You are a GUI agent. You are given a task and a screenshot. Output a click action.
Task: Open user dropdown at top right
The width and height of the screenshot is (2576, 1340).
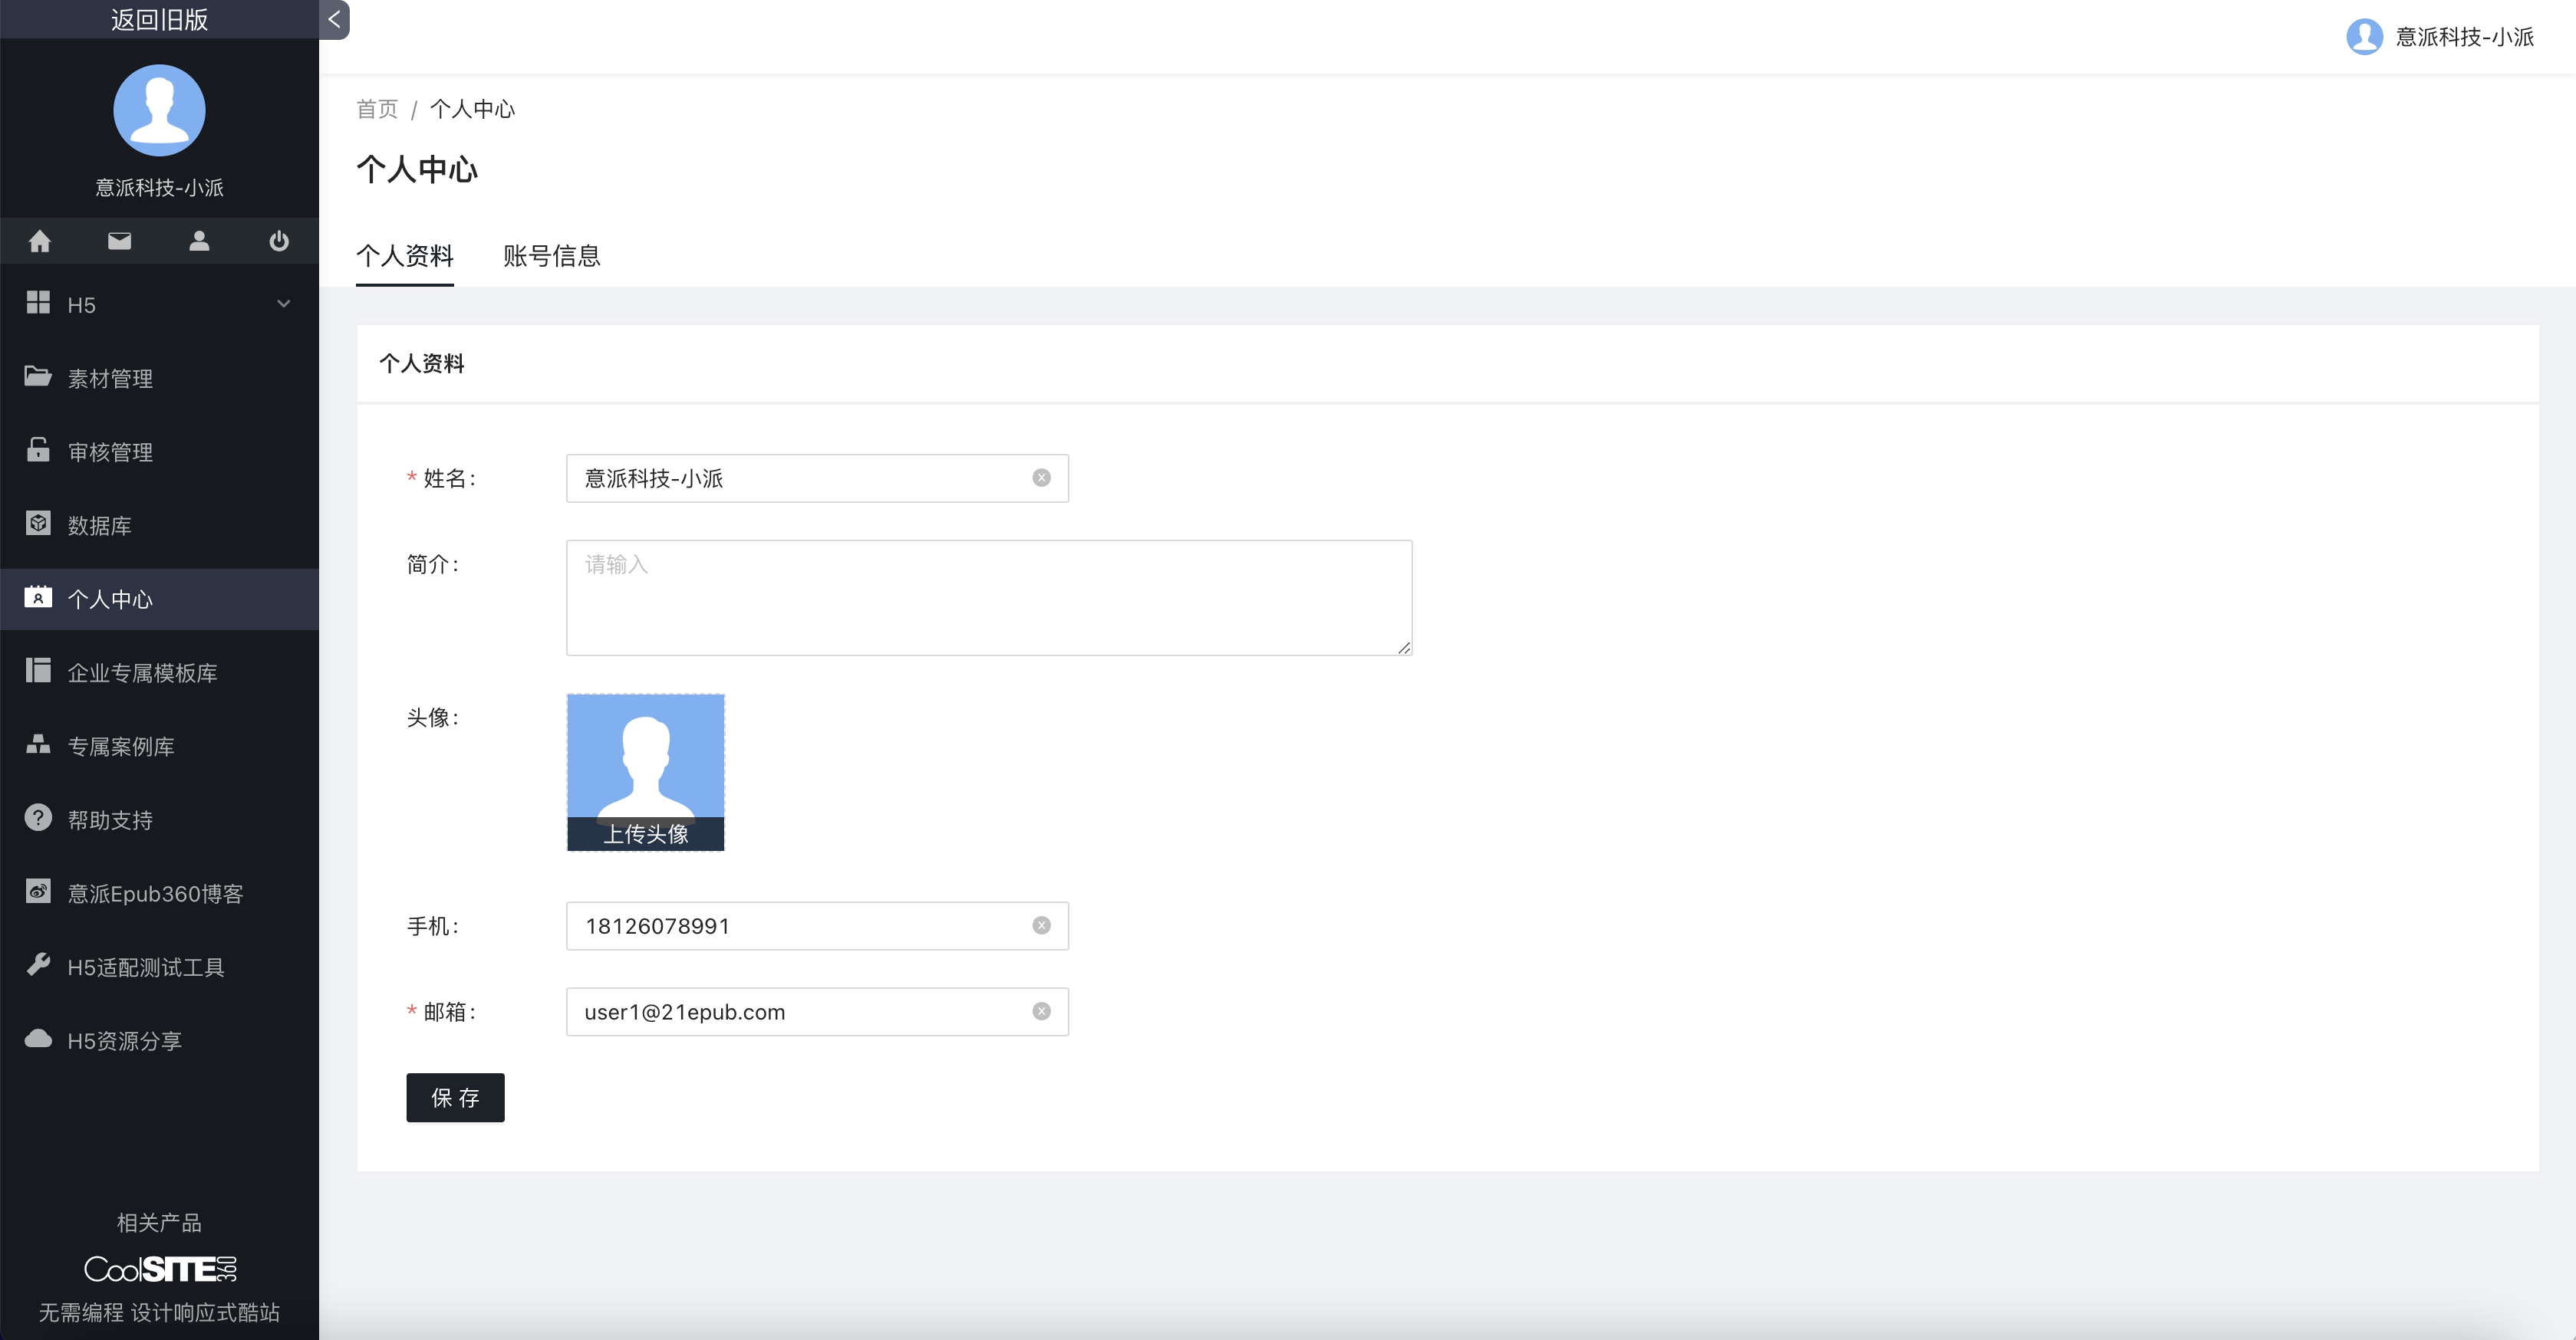click(2440, 37)
